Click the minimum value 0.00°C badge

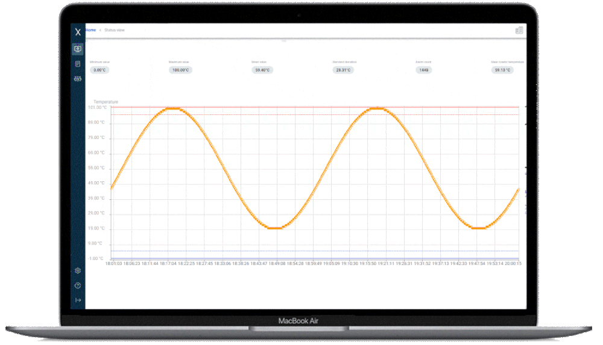point(99,70)
